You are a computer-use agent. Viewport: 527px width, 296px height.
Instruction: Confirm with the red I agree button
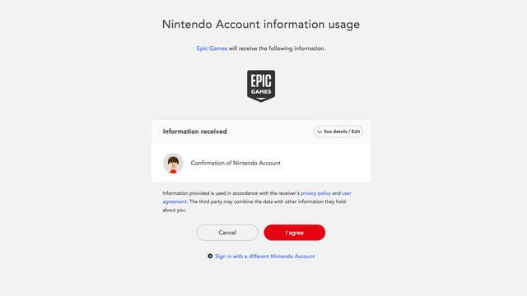pyautogui.click(x=295, y=233)
